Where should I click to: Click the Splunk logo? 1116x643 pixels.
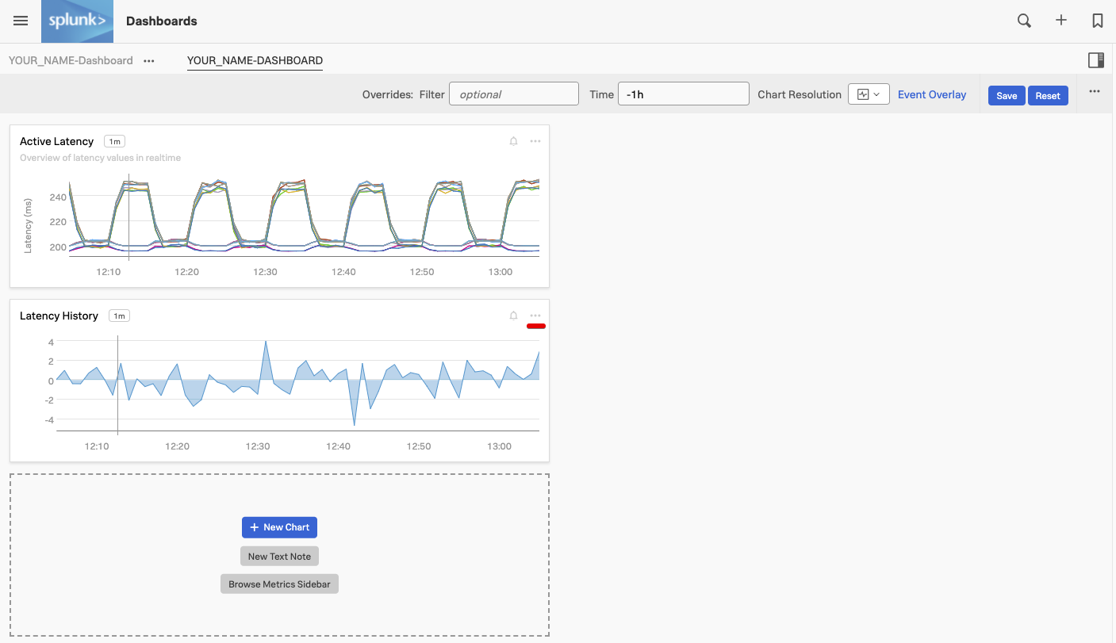click(x=77, y=21)
